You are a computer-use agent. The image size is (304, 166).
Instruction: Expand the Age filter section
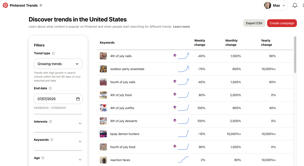(80, 159)
